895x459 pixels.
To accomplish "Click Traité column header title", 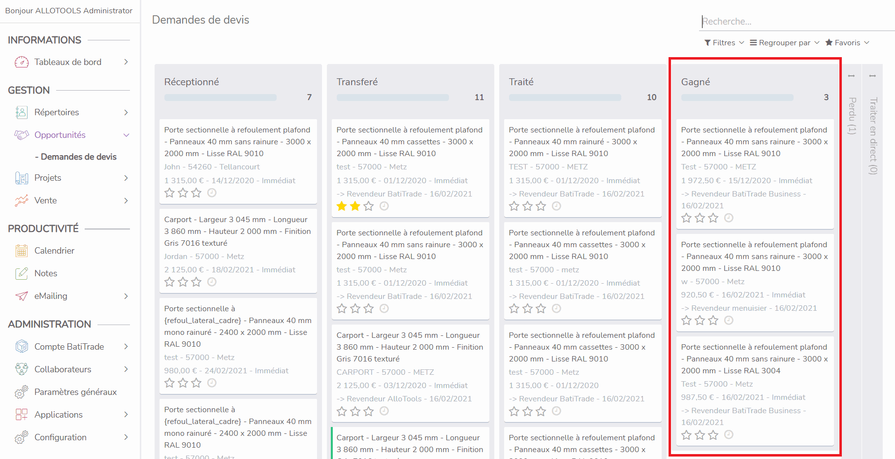I will (521, 82).
